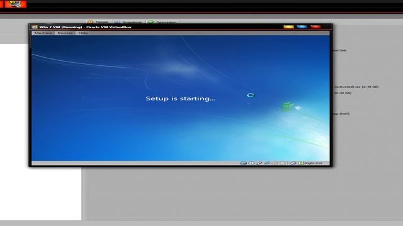Click the Win 7 VM title bar text
The image size is (403, 226).
pos(86,27)
